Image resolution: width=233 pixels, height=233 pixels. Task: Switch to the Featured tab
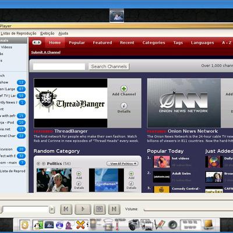[x=103, y=43]
